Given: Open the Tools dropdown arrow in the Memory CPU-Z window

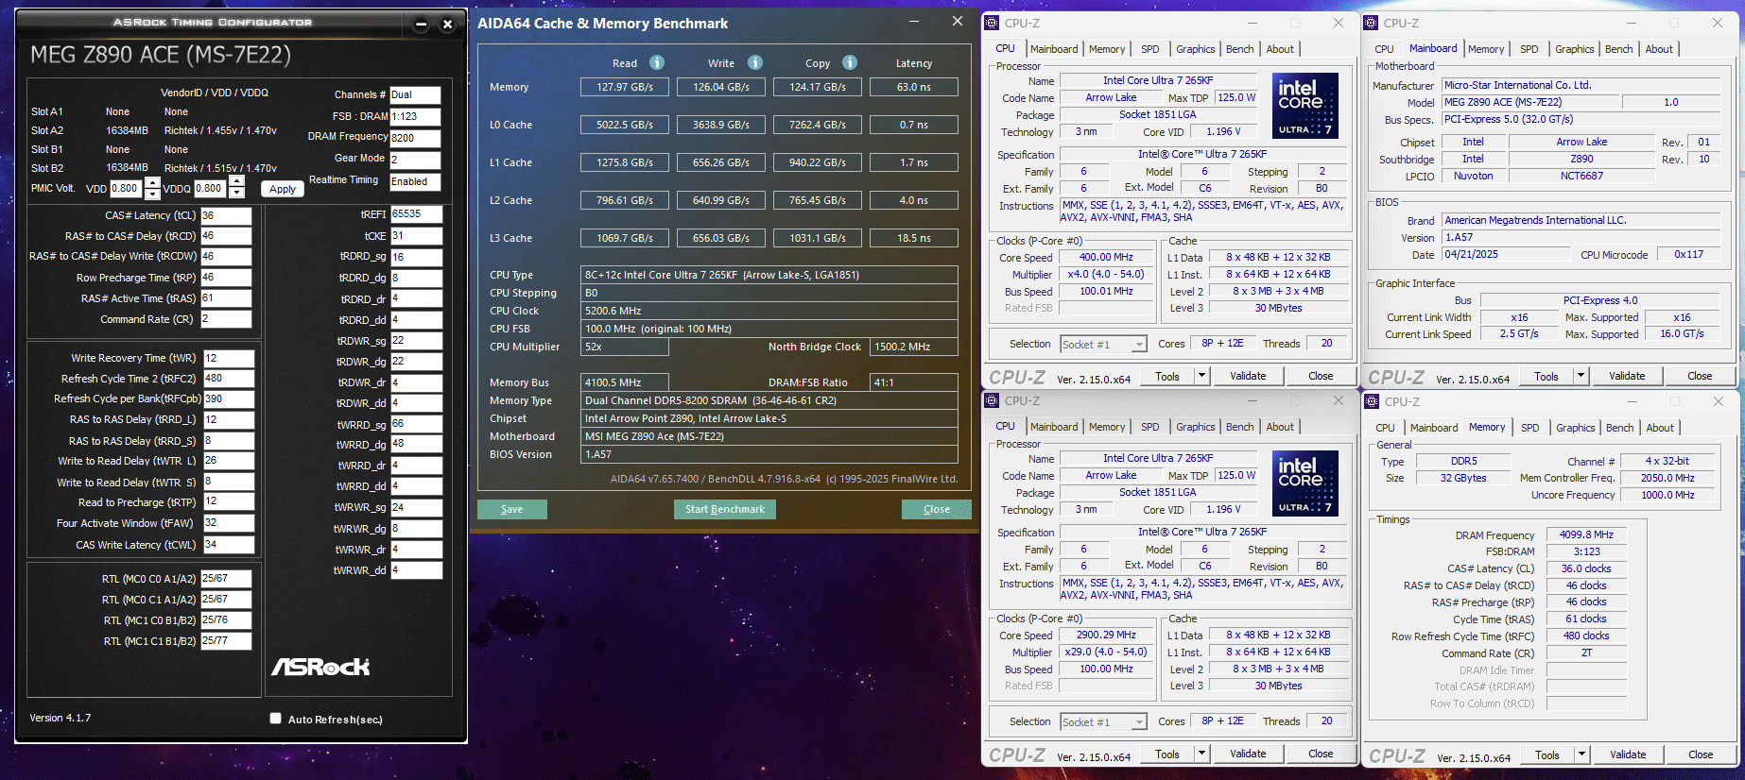Looking at the screenshot, I should pos(1581,755).
